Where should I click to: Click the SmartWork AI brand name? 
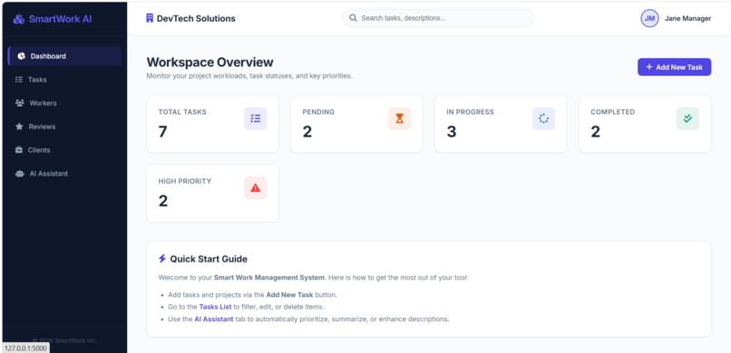[60, 19]
